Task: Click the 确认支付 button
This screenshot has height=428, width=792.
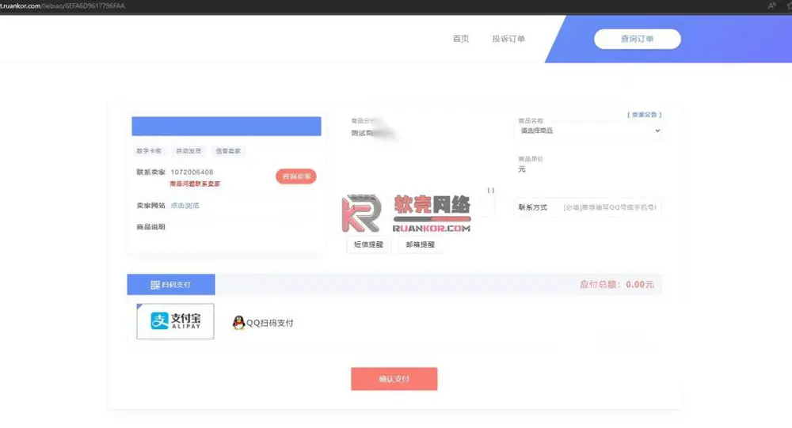Action: [x=394, y=378]
